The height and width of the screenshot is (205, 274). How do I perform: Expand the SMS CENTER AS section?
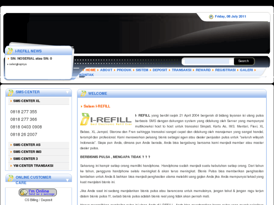(38, 145)
